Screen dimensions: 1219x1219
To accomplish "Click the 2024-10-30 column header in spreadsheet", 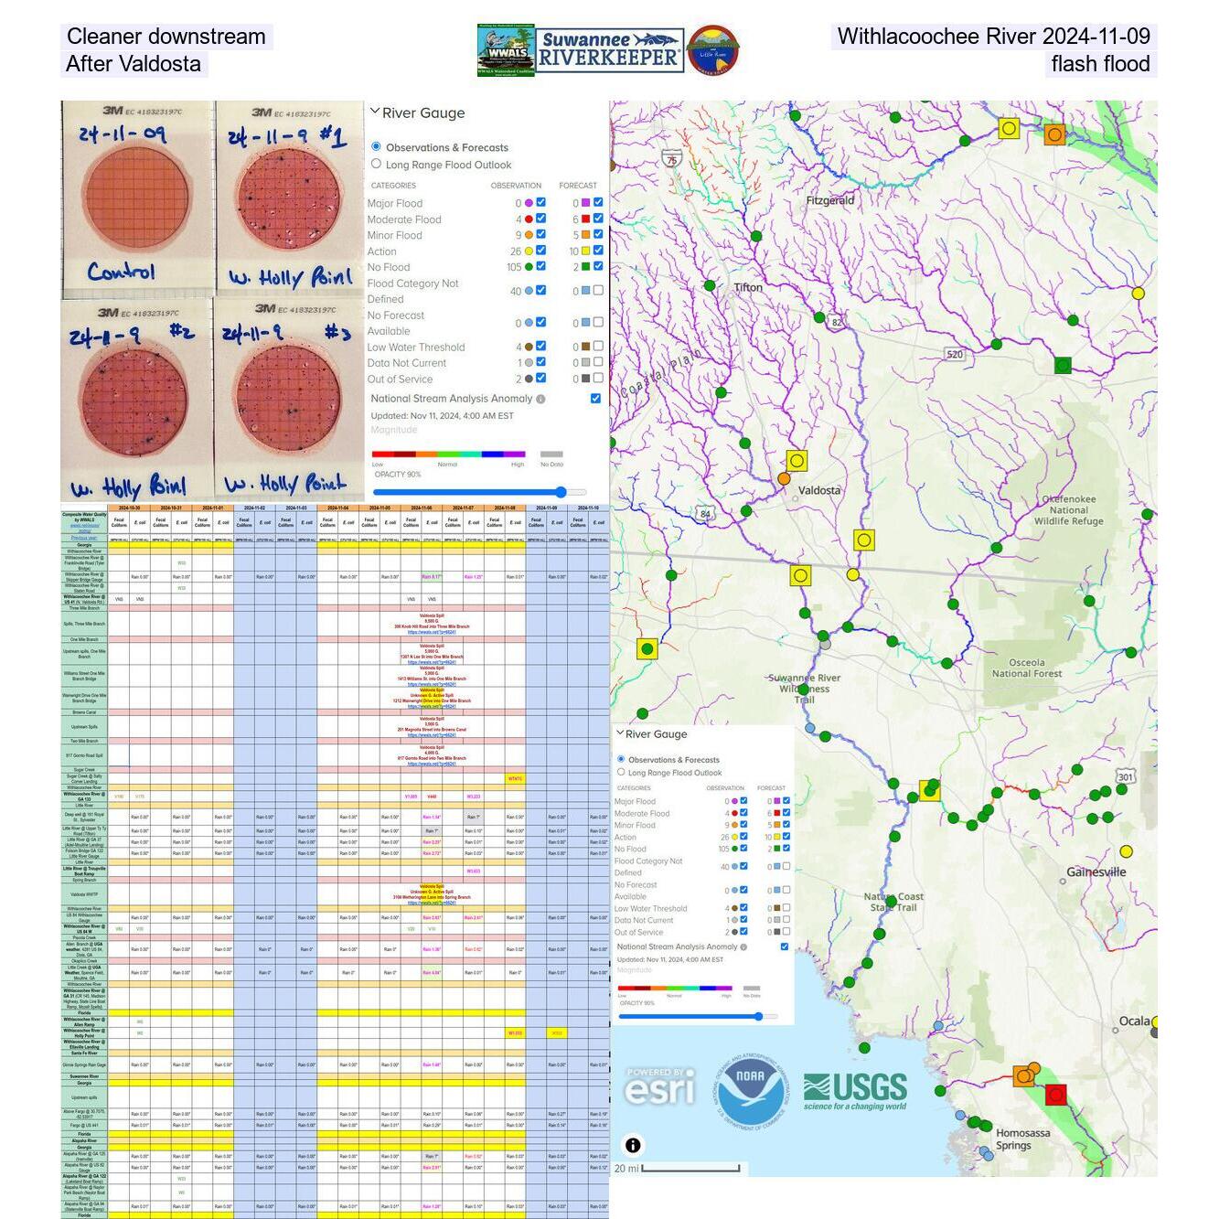I will pos(129,508).
